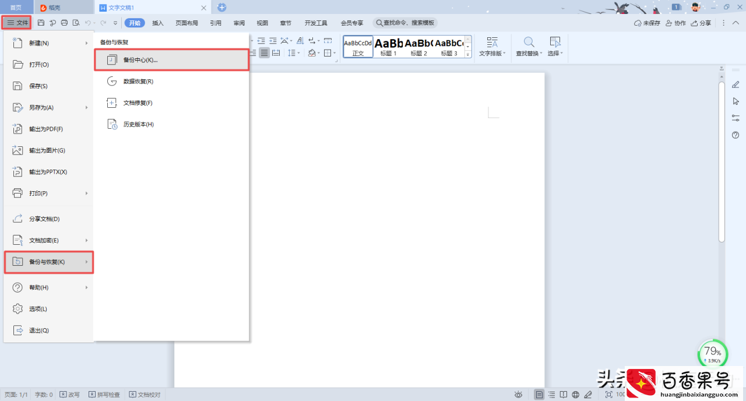Expand the 打印(P) submenu

point(87,193)
